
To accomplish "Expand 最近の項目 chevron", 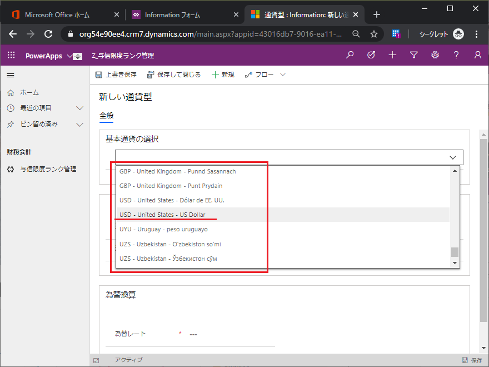I will point(80,108).
